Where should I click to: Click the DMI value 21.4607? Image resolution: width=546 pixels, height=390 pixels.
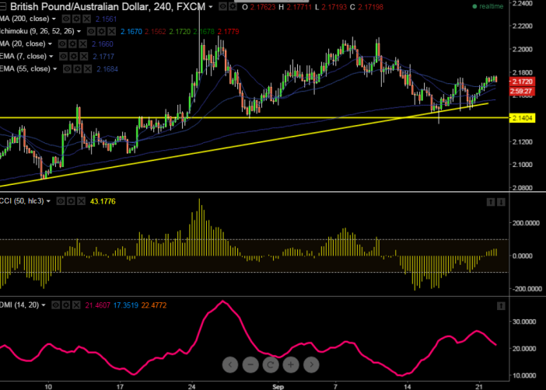tap(98, 305)
